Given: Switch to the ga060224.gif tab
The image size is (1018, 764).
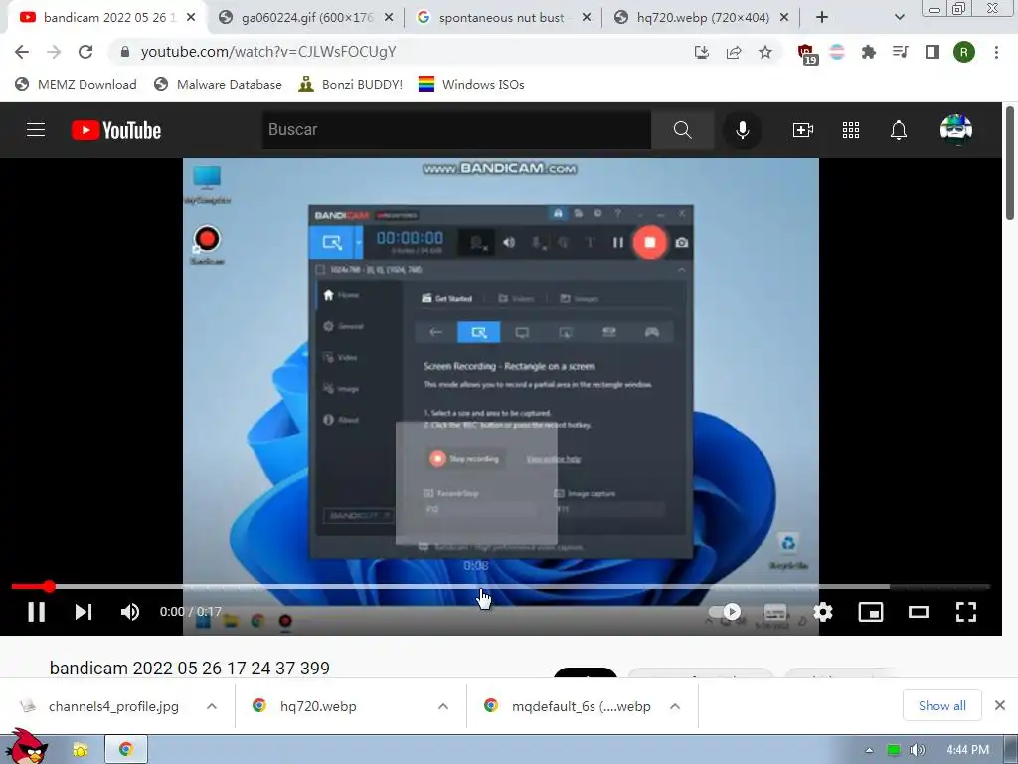Looking at the screenshot, I should point(306,18).
